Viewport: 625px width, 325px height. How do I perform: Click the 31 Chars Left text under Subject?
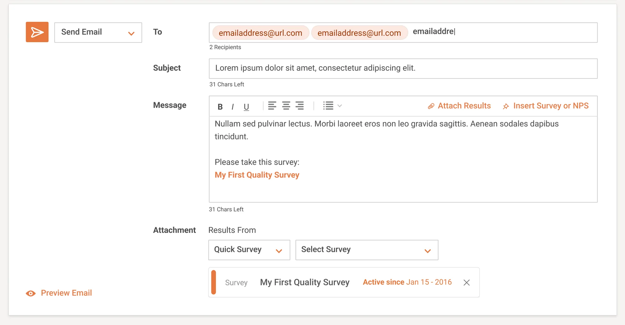tap(227, 84)
